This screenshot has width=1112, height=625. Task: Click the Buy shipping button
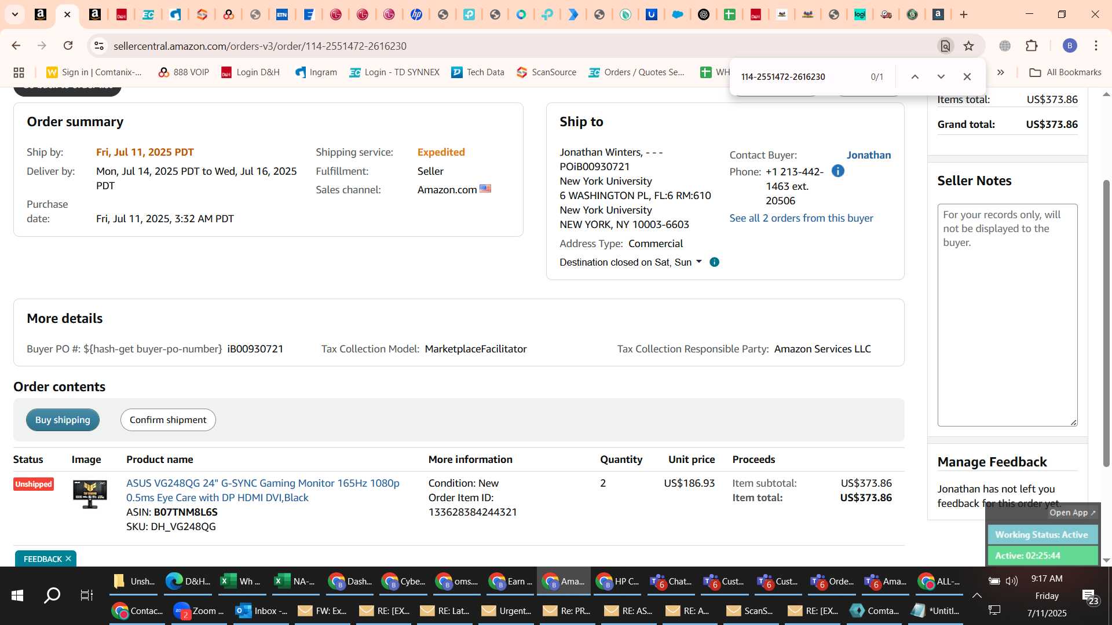coord(63,420)
